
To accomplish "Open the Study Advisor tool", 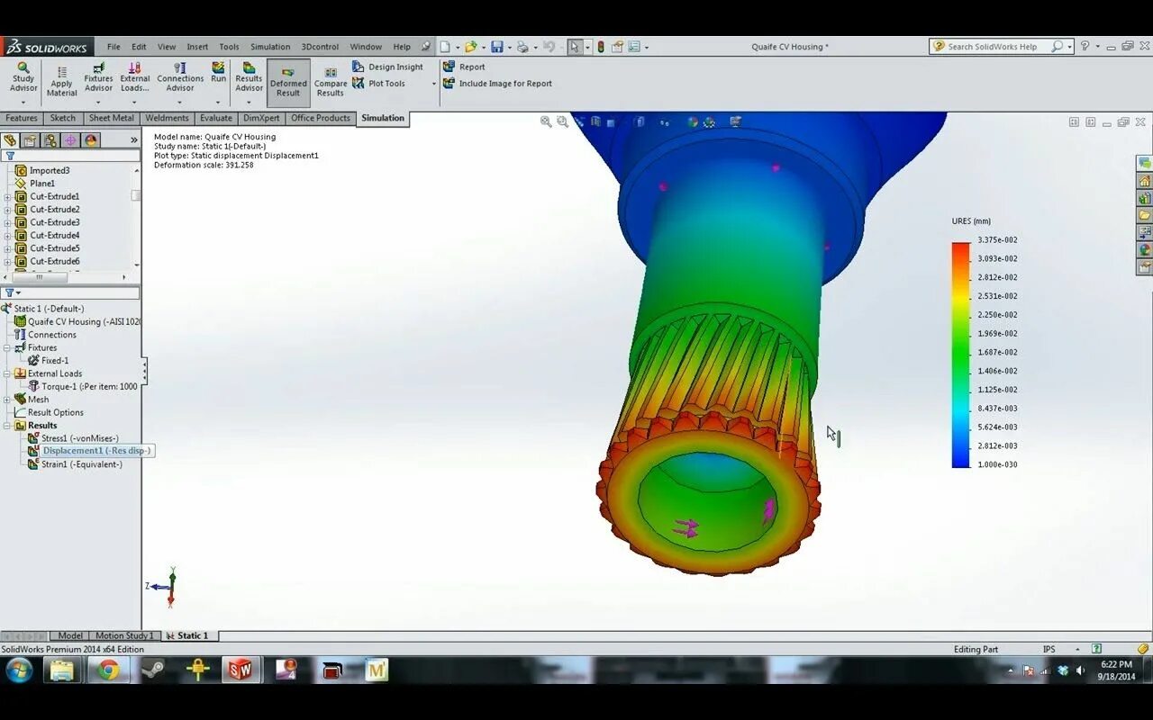I will (23, 77).
